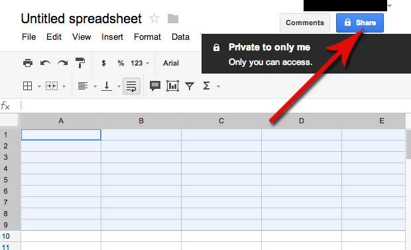
Task: Redo the last action
Action: [x=63, y=63]
